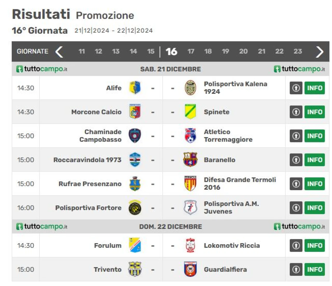
Task: Select giornata 15 in the bar
Action: point(151,51)
